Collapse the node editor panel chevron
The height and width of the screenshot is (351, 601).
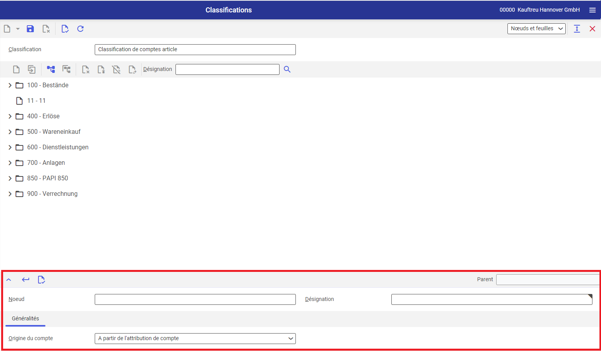[x=9, y=280]
